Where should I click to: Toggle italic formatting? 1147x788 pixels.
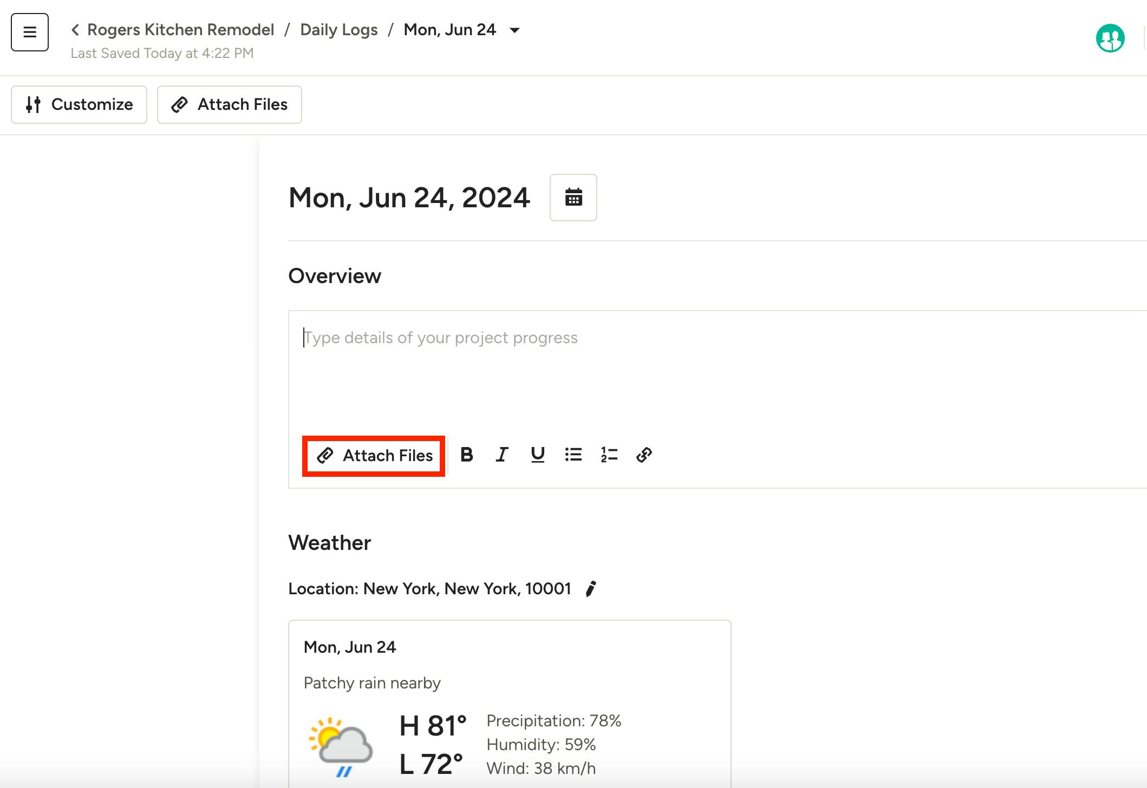502,455
